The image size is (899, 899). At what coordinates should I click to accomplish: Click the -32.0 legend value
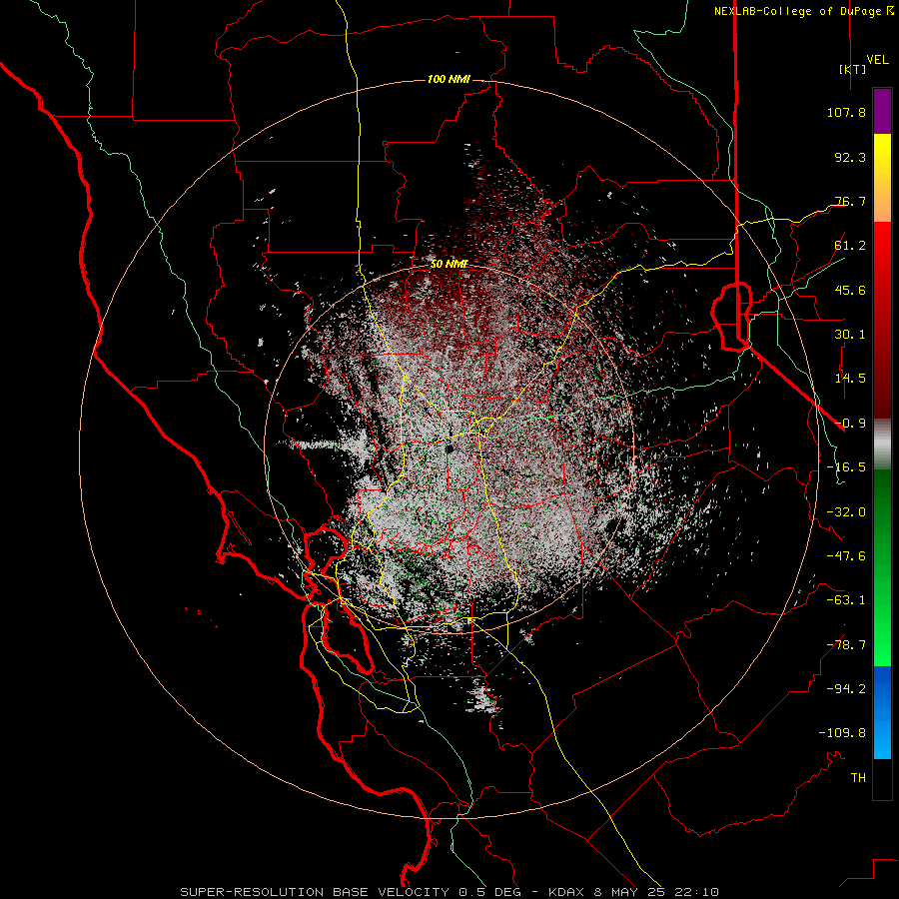(x=846, y=512)
